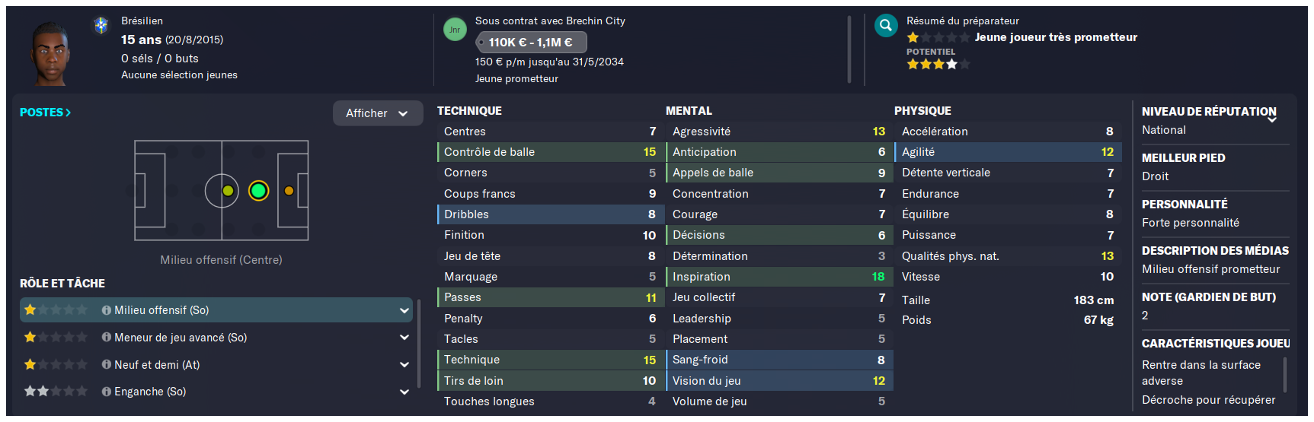Click info icon beside Neuf et demi
Viewport: 1314px width, 422px height.
point(107,365)
